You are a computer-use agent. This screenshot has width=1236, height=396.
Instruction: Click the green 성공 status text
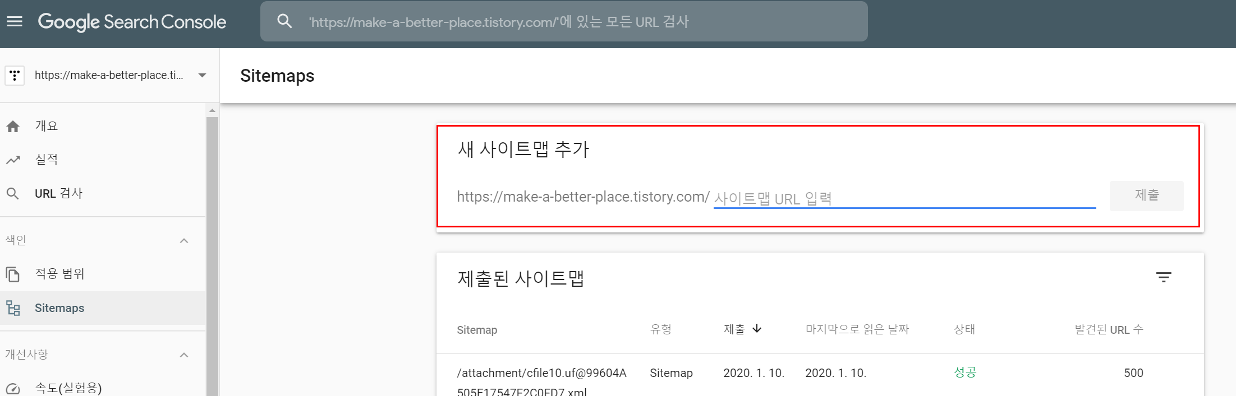(965, 372)
